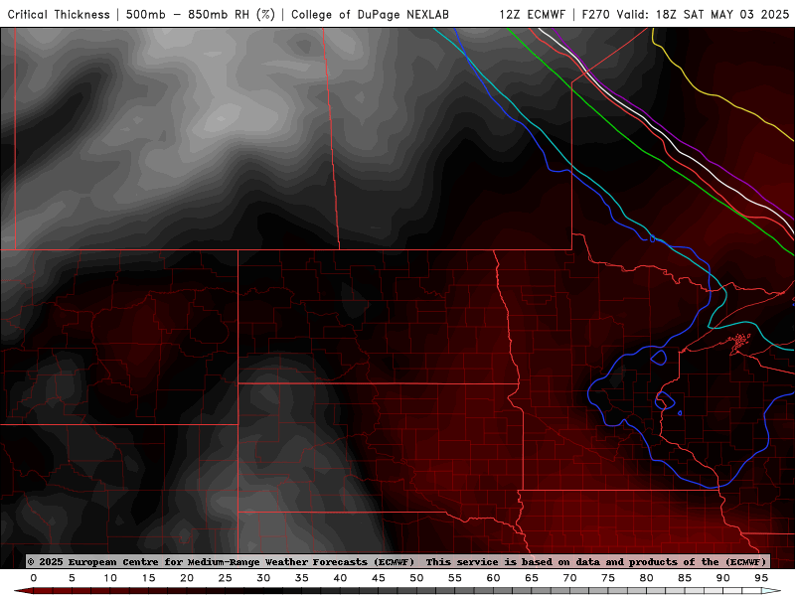The width and height of the screenshot is (795, 596).
Task: Click the '20' colorbar scale label
Action: pos(187,578)
